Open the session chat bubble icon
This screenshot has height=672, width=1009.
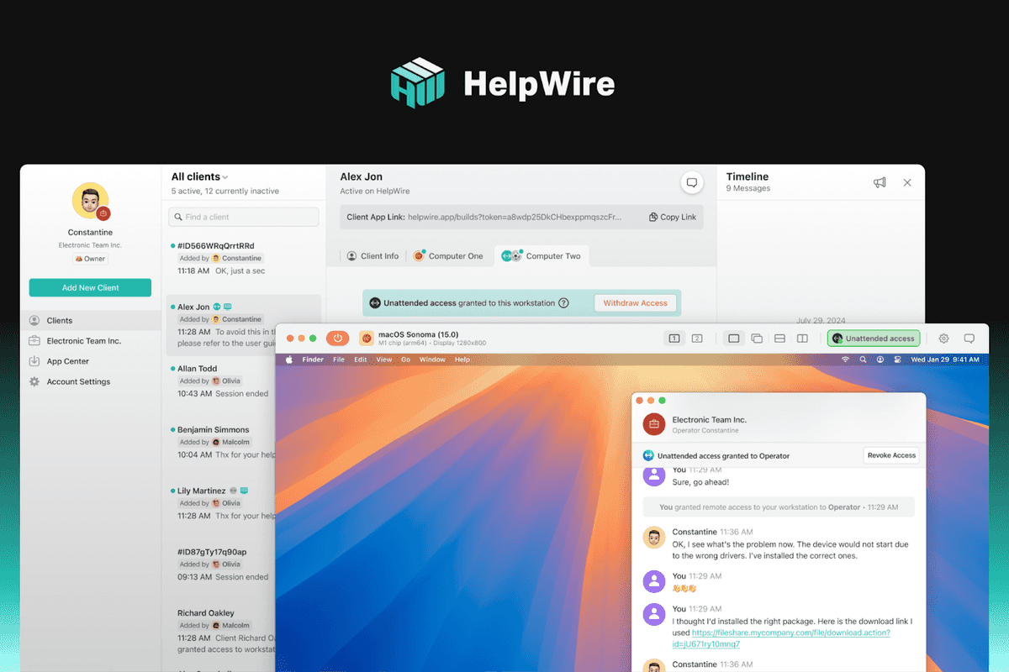[x=970, y=338]
